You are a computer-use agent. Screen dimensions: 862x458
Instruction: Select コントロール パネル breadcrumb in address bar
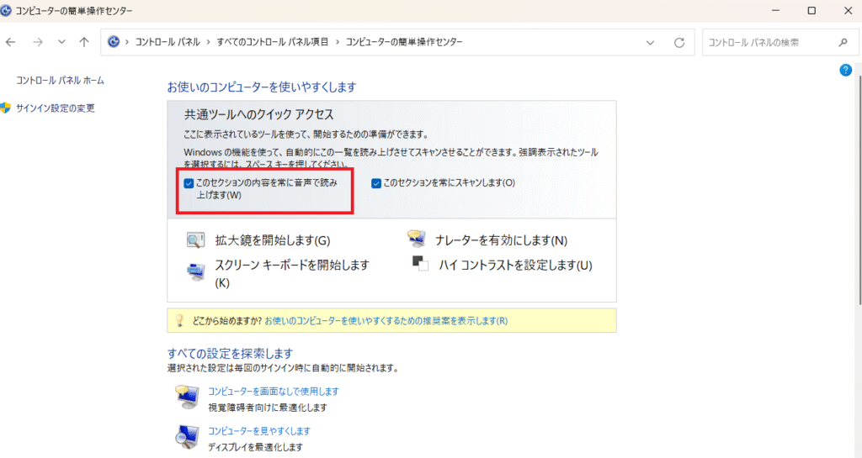168,42
